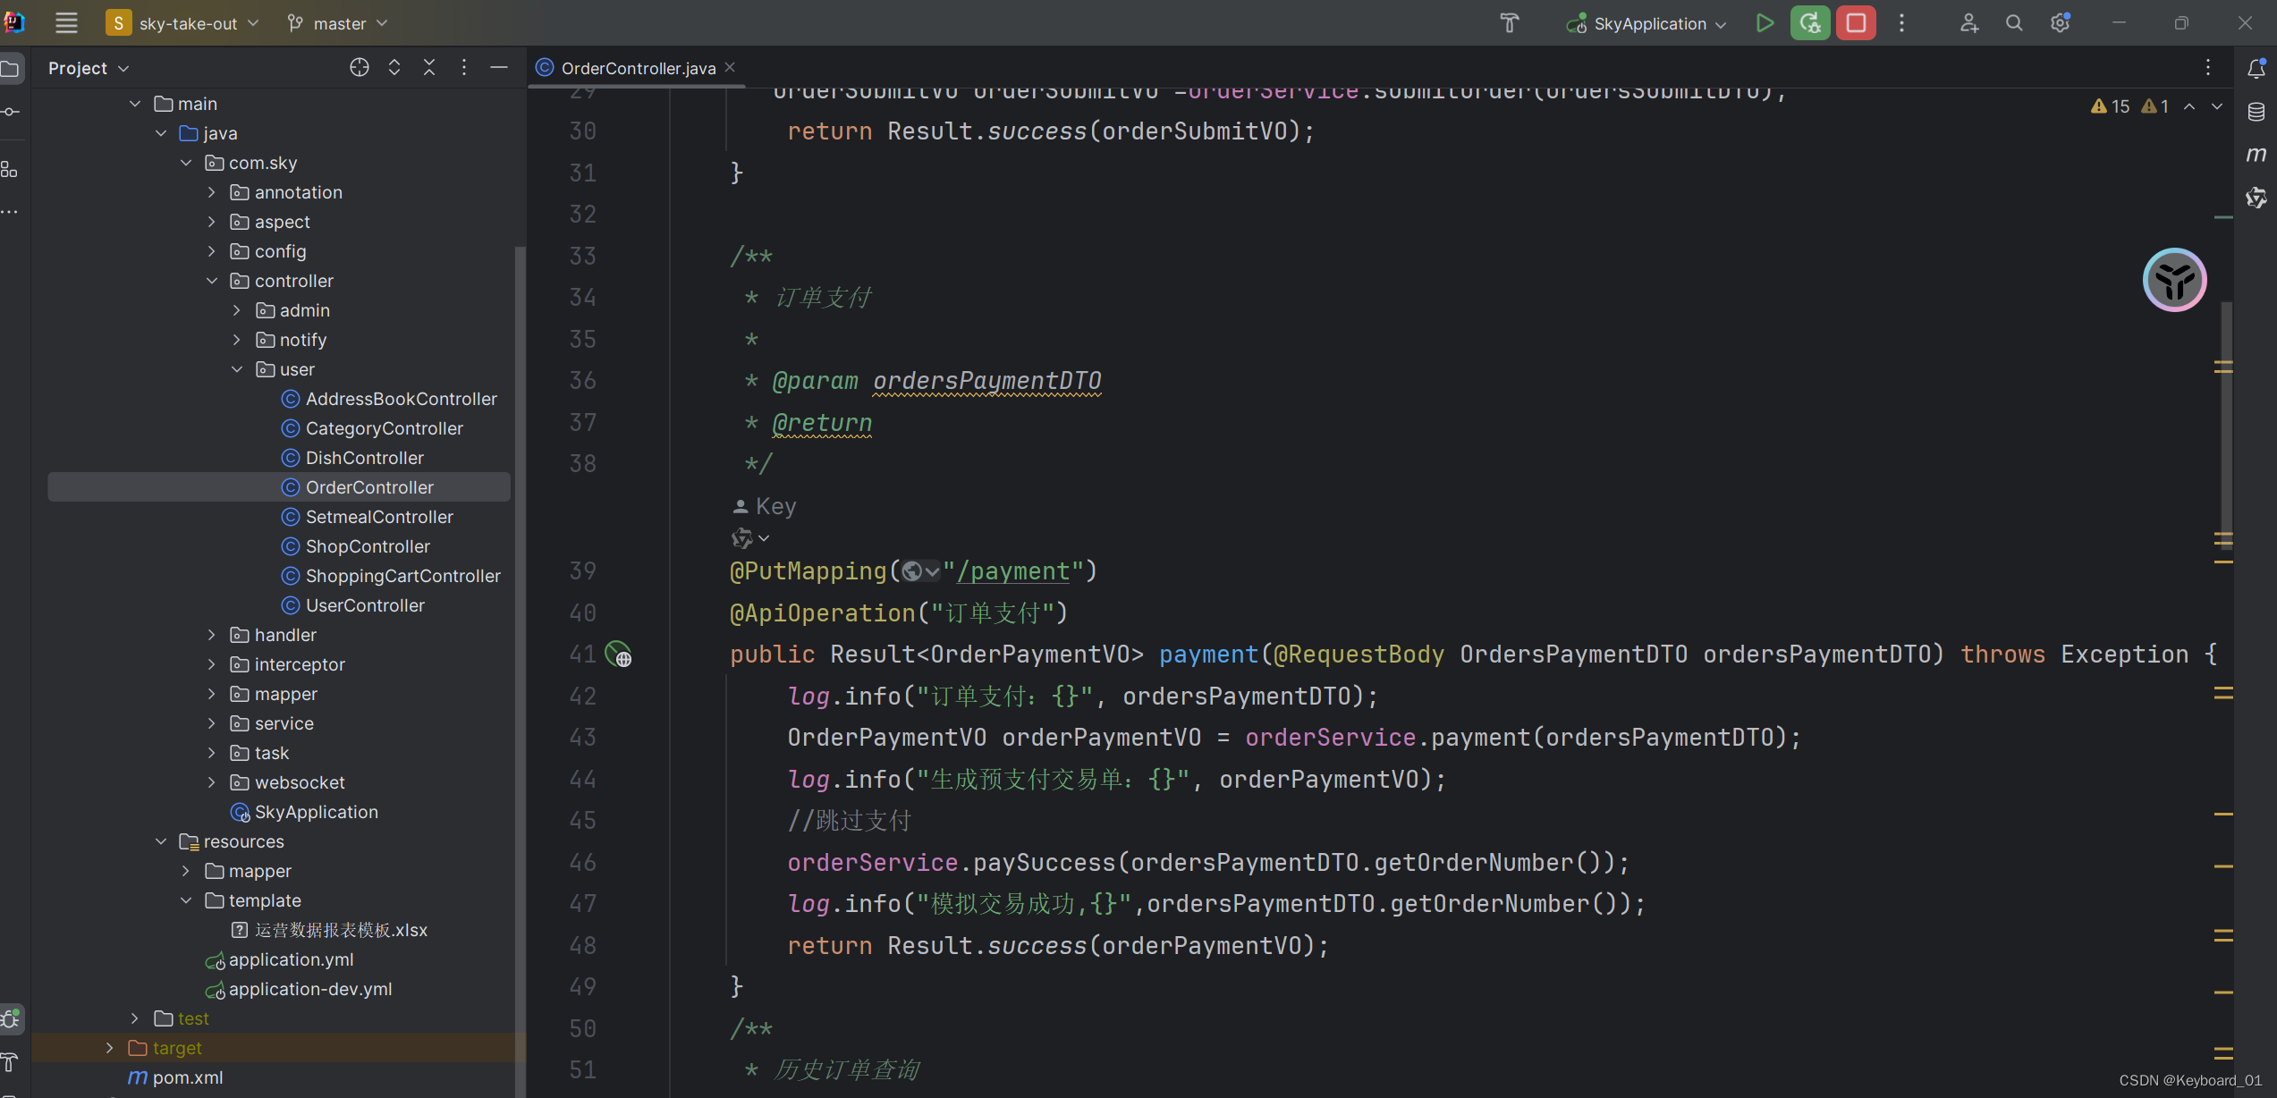Open the Notifications bell icon
Image resolution: width=2277 pixels, height=1098 pixels.
[x=2256, y=68]
